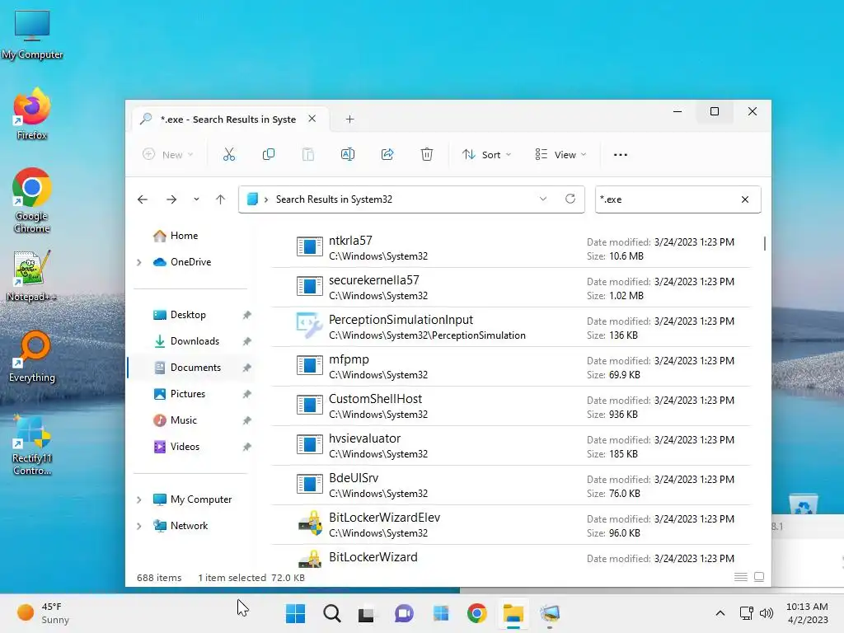Clear the *.exe search box
The image size is (844, 633).
[x=745, y=199]
